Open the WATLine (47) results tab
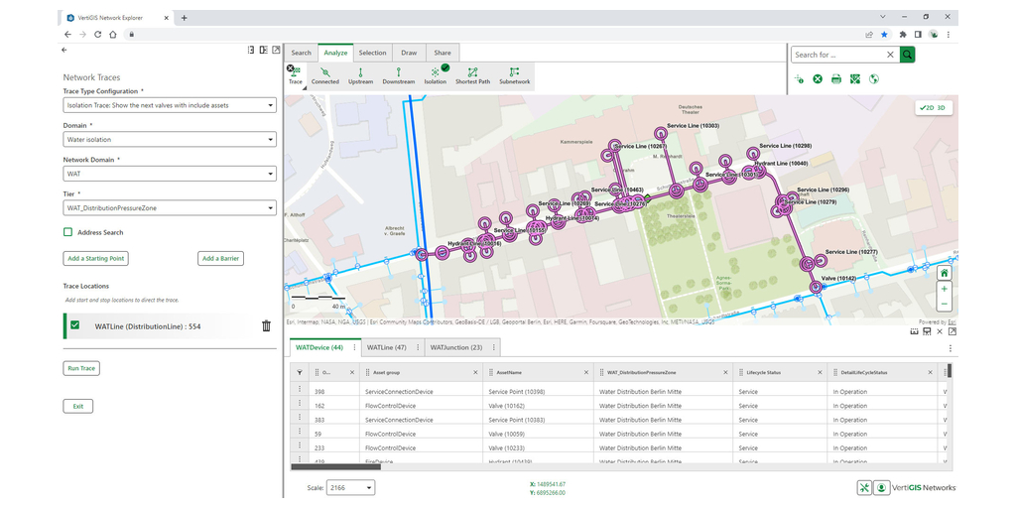The image size is (1016, 508). pos(386,347)
